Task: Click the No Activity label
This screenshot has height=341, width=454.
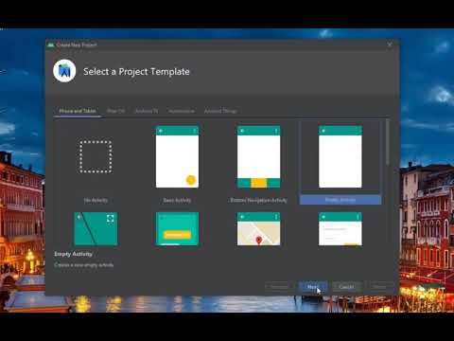Action: (96, 200)
